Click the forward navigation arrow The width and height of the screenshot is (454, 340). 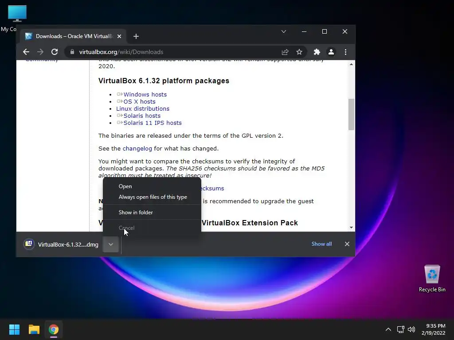40,52
